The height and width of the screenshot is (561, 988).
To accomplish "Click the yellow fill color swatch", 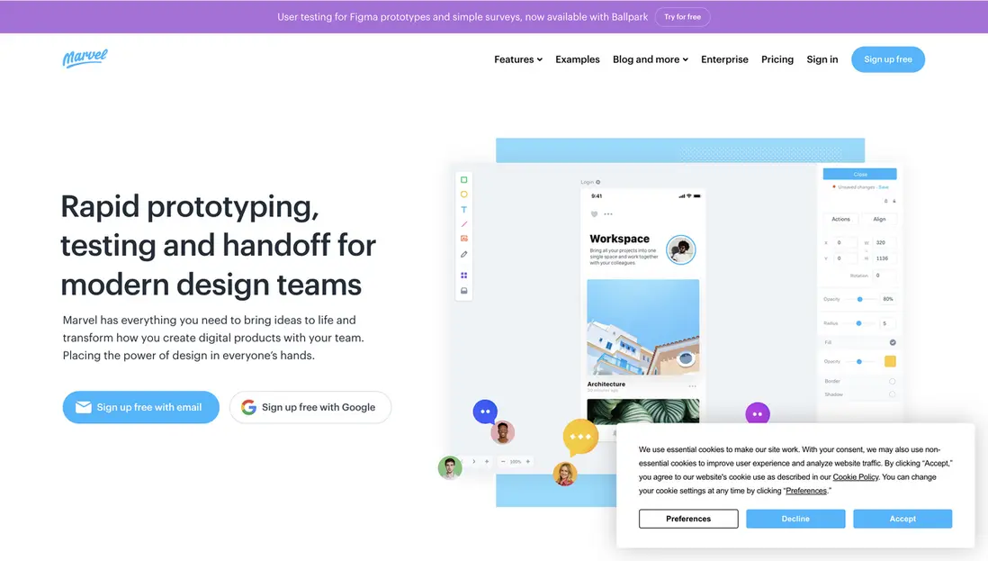I will coord(890,361).
